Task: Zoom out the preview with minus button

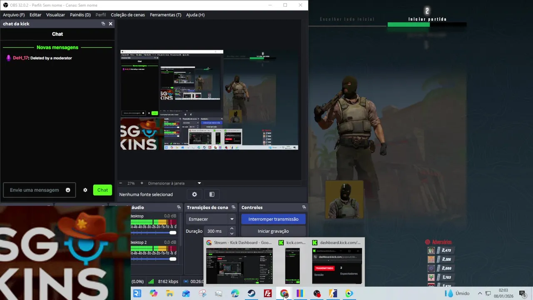Action: 121,183
